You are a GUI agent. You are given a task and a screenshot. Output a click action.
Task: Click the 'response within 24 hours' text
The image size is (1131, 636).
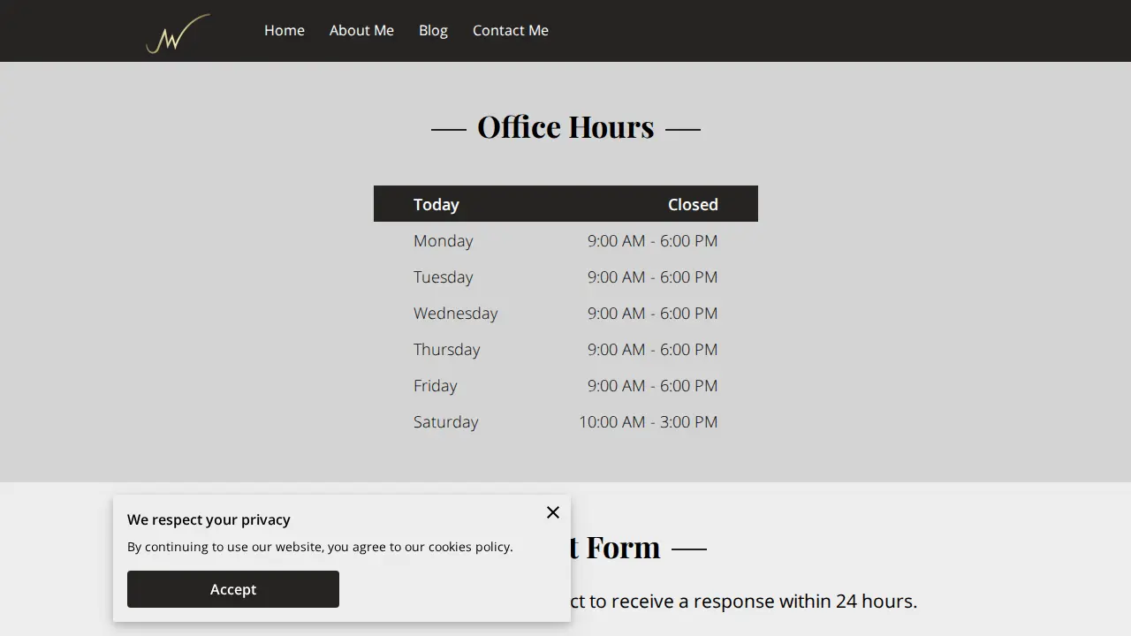coord(805,601)
